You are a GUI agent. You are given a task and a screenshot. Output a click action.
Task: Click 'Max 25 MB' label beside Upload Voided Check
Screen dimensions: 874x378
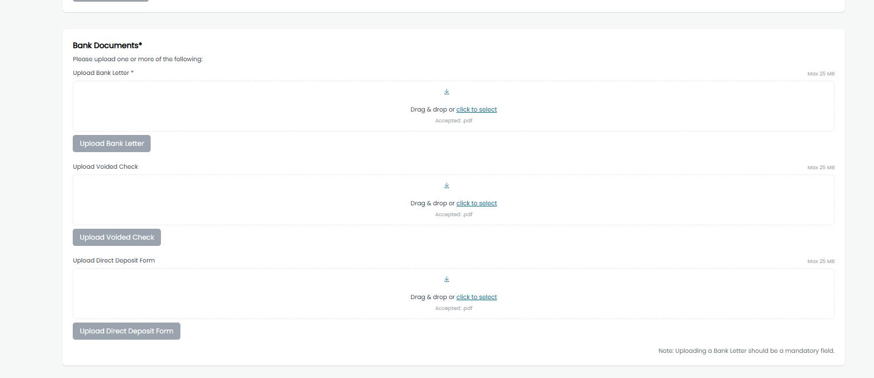[821, 168]
